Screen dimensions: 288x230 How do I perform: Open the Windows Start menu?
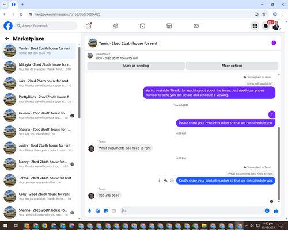[x=5, y=225]
